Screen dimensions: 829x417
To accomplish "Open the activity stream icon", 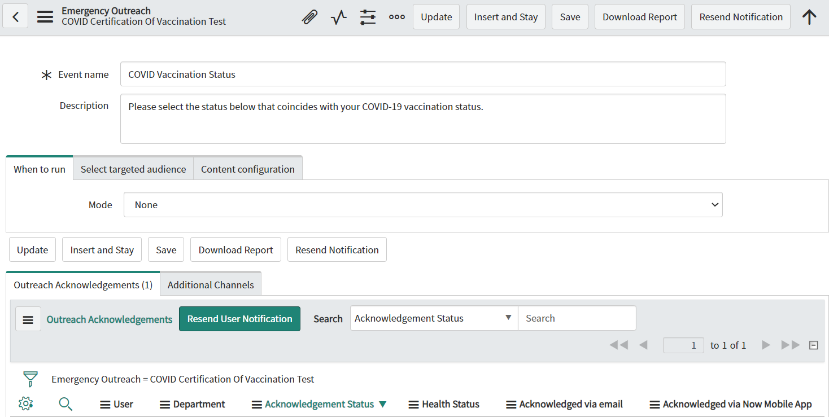I will click(x=339, y=17).
